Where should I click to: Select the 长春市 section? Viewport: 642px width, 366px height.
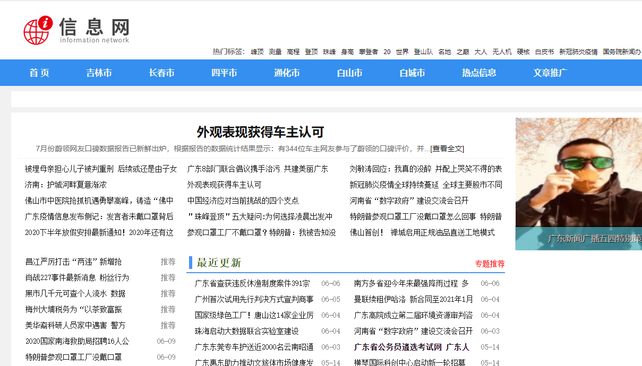pos(162,73)
